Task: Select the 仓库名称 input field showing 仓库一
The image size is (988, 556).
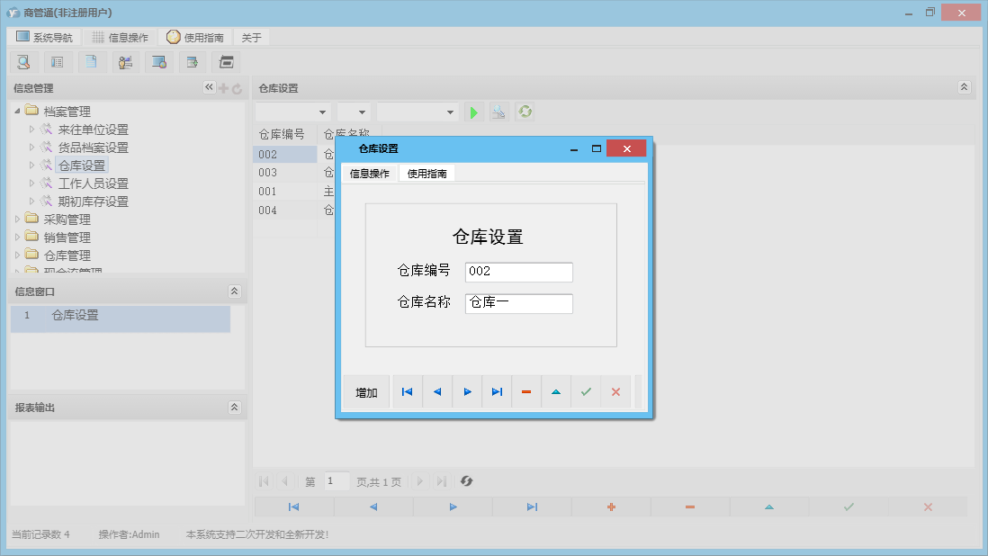Action: [x=518, y=303]
